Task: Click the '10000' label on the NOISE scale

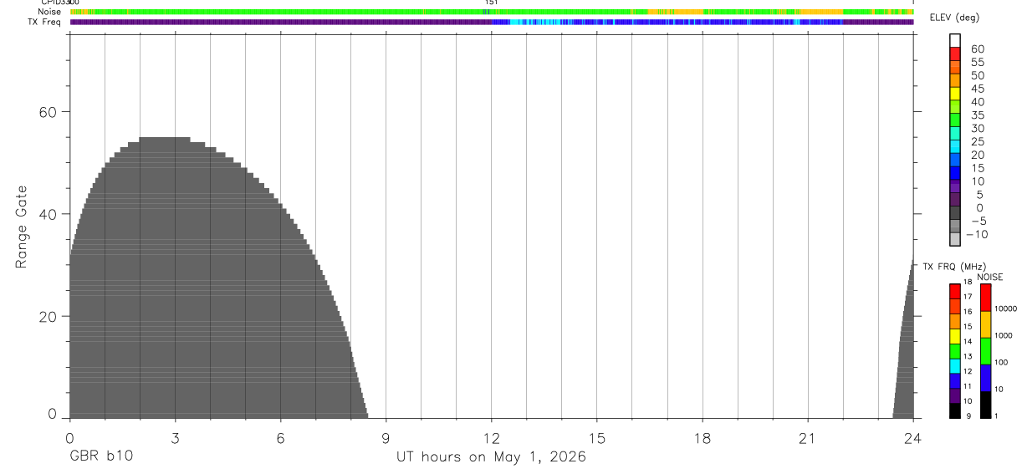Action: (1004, 308)
